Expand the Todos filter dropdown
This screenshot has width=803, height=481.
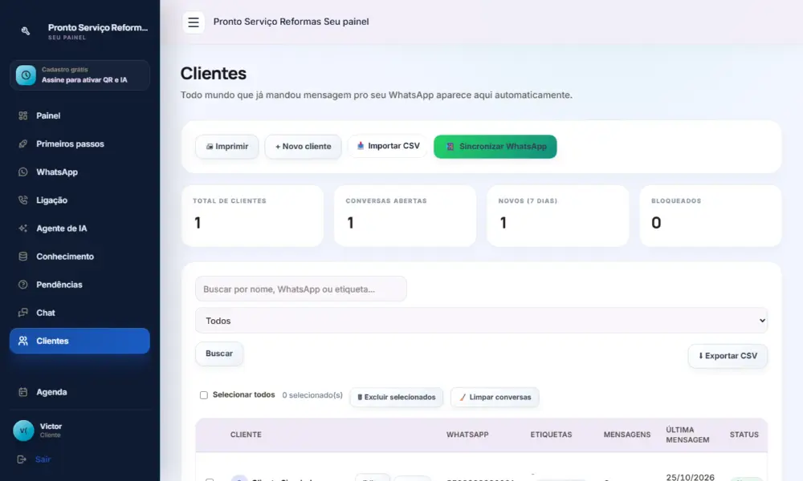pos(481,321)
